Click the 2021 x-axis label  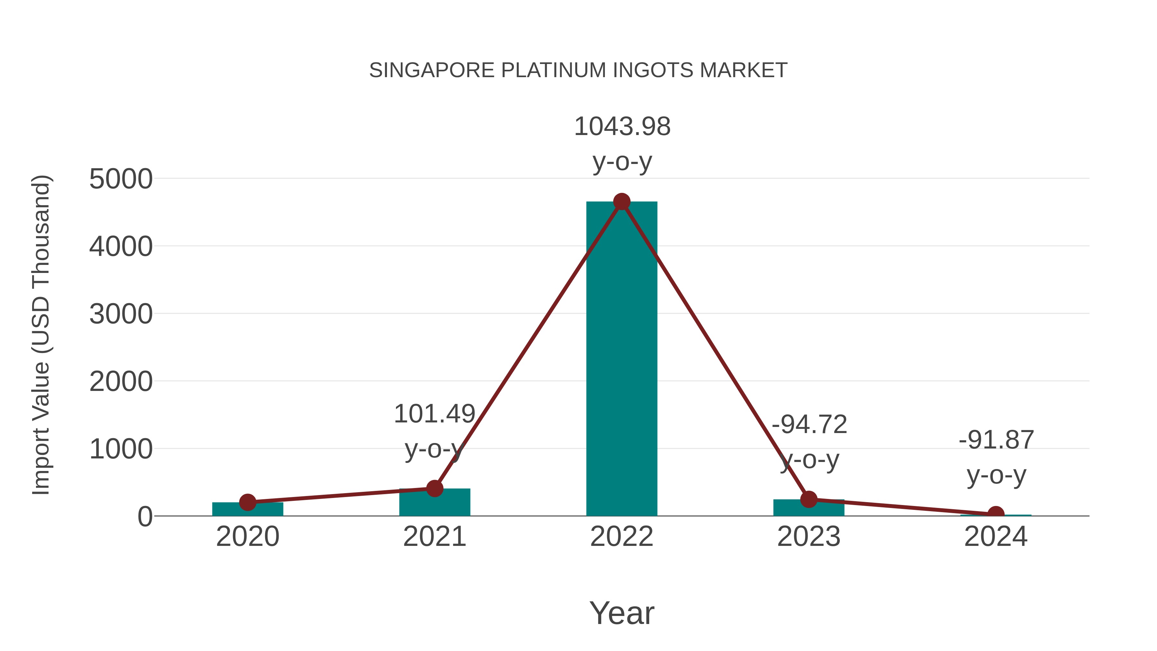pyautogui.click(x=434, y=537)
